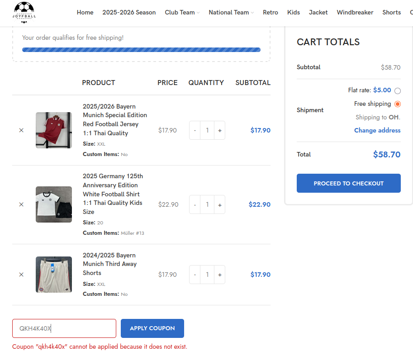The width and height of the screenshot is (413, 356).
Task: Click the 'Müller #13' custom item text
Action: [x=133, y=233]
